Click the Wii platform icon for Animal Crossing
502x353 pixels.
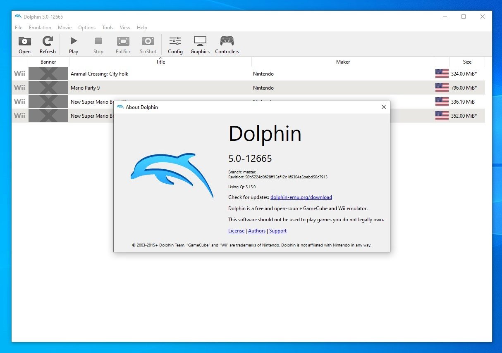click(x=19, y=74)
